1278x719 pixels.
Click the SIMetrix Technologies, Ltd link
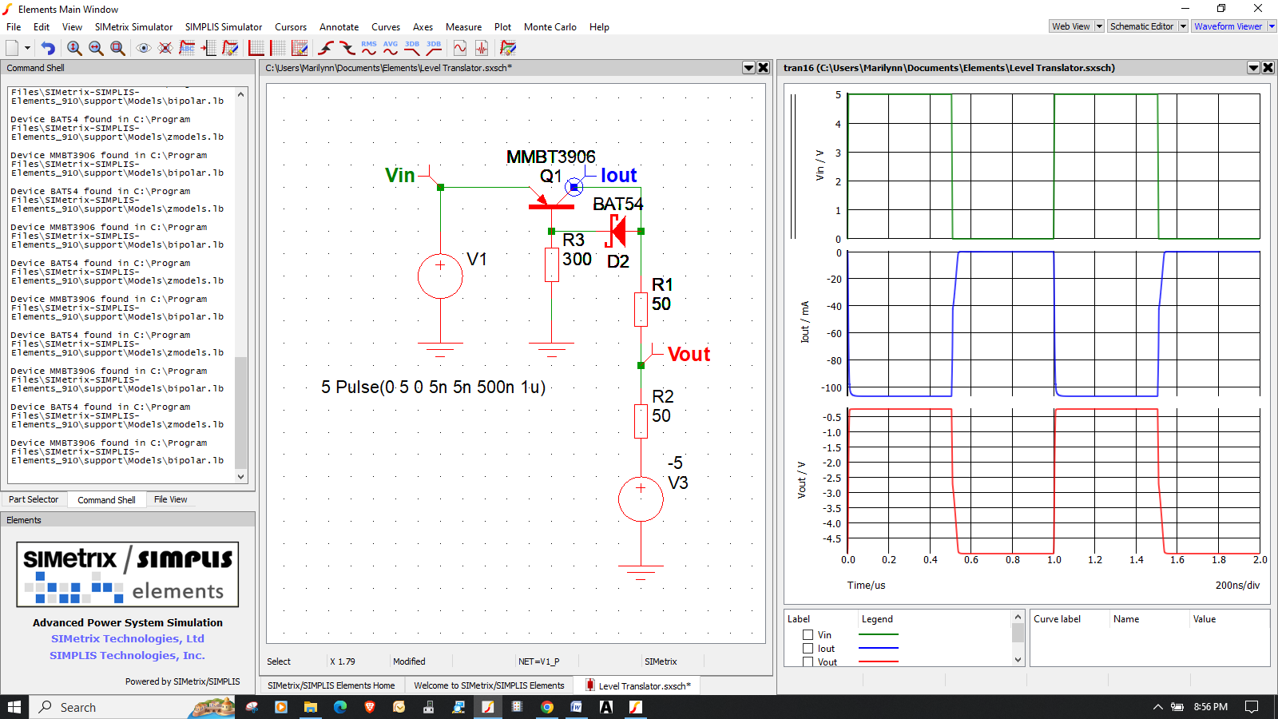tap(128, 638)
